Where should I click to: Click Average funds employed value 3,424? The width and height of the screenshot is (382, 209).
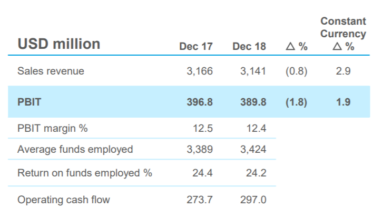253,149
